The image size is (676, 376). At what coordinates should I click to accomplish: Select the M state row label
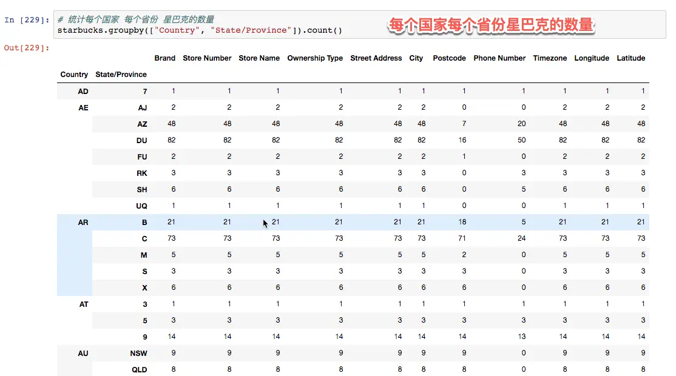[144, 255]
